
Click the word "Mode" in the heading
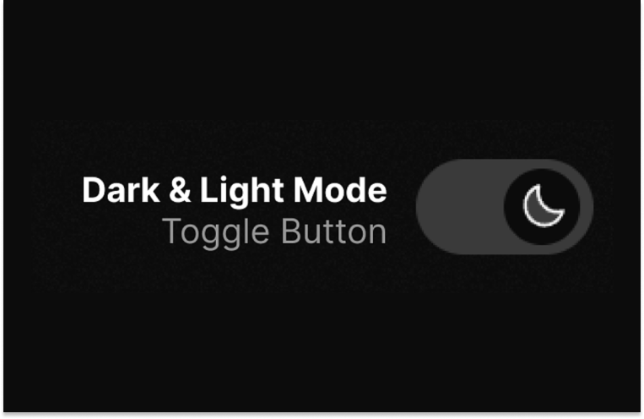[x=340, y=190]
